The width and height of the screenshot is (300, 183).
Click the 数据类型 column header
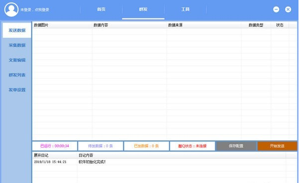pyautogui.click(x=256, y=25)
